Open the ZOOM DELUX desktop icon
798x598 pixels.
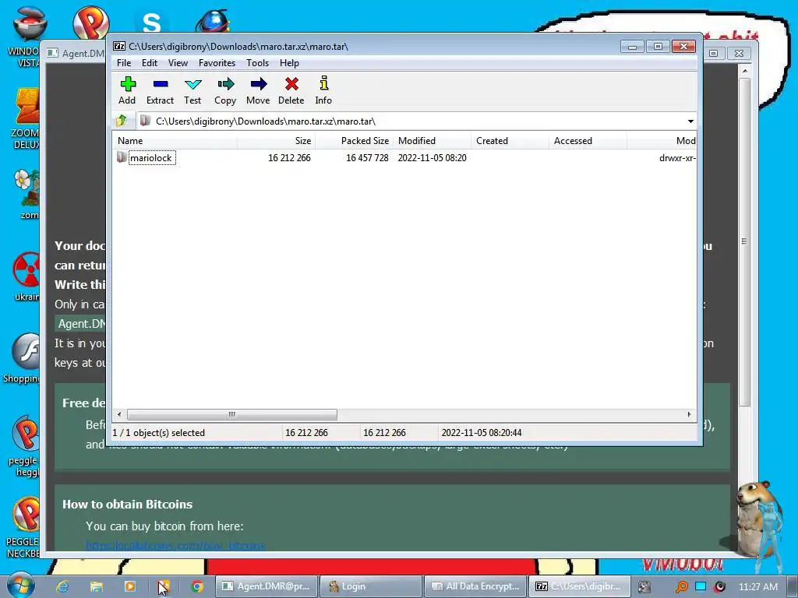(26, 118)
